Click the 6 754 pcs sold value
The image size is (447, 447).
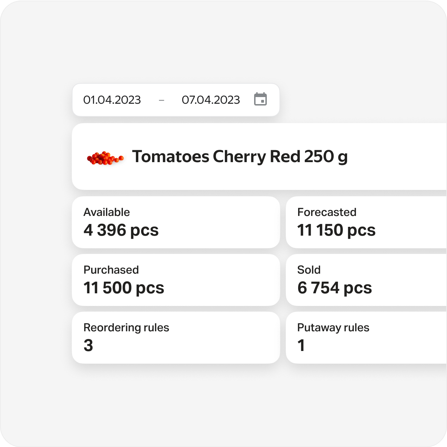click(x=334, y=288)
